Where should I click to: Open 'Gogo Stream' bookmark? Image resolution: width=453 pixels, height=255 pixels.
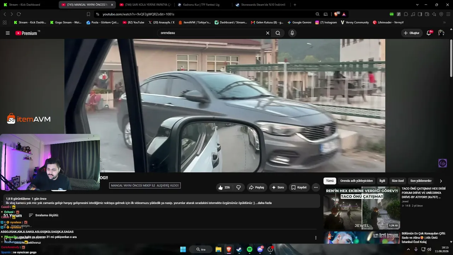(x=66, y=22)
